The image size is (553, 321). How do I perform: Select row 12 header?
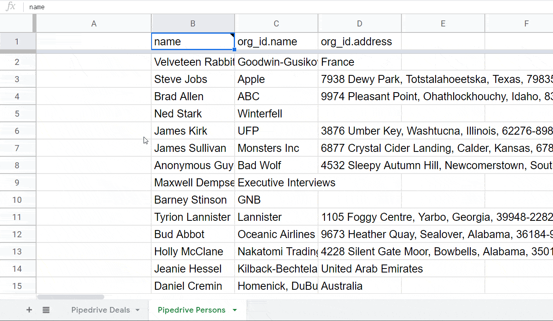click(x=17, y=234)
